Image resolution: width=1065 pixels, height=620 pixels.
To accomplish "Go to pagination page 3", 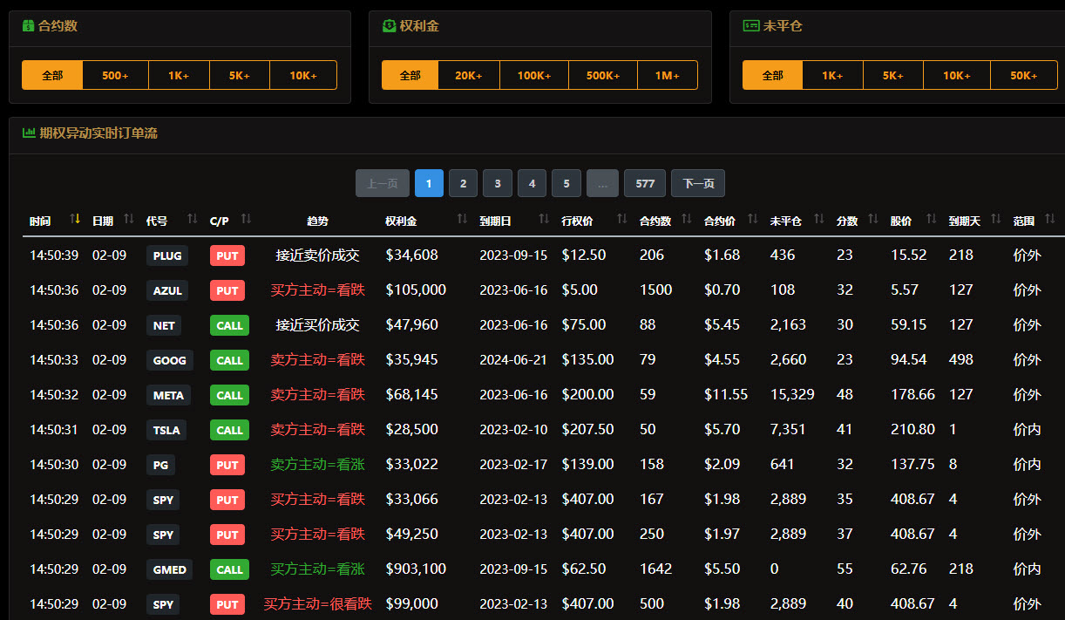I will [498, 183].
